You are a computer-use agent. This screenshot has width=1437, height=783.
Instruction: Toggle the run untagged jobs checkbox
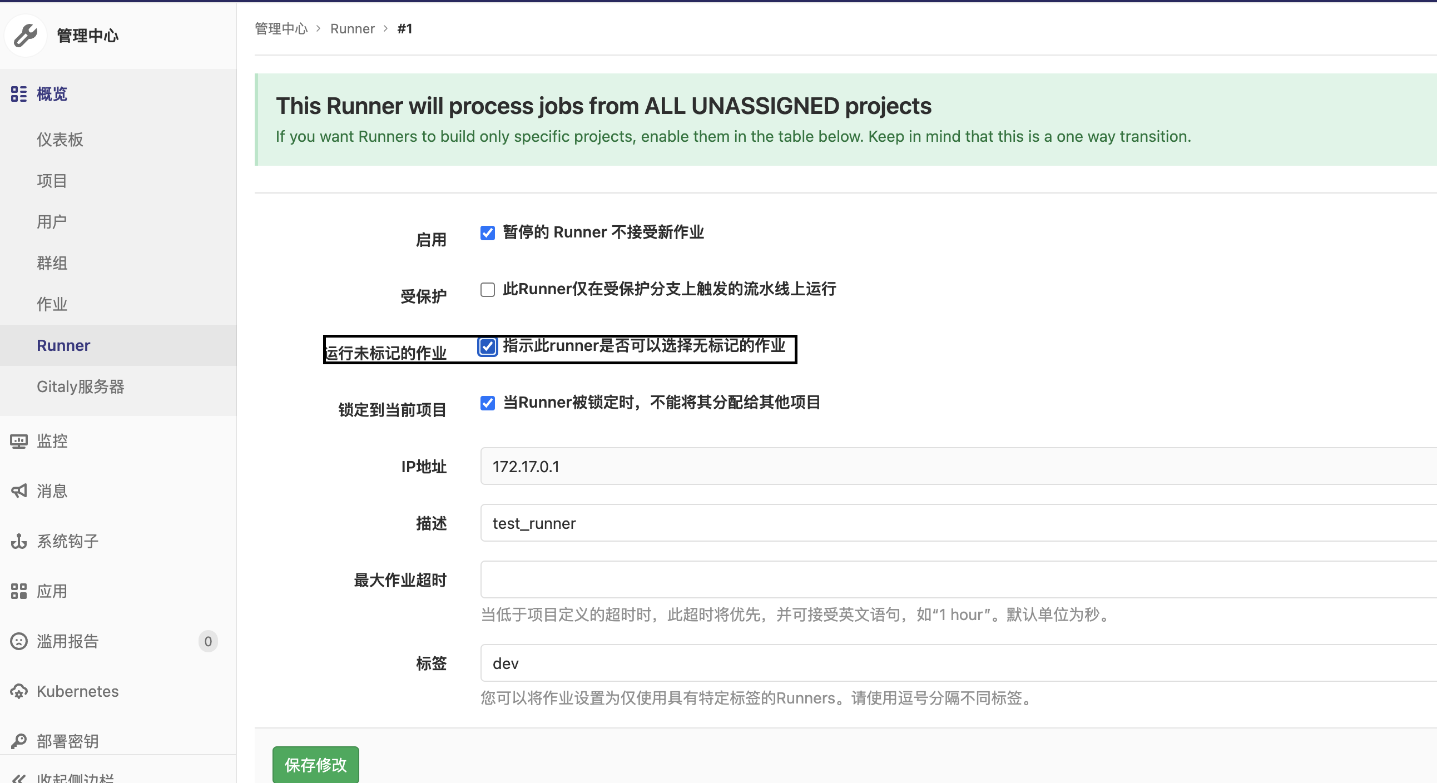click(487, 347)
